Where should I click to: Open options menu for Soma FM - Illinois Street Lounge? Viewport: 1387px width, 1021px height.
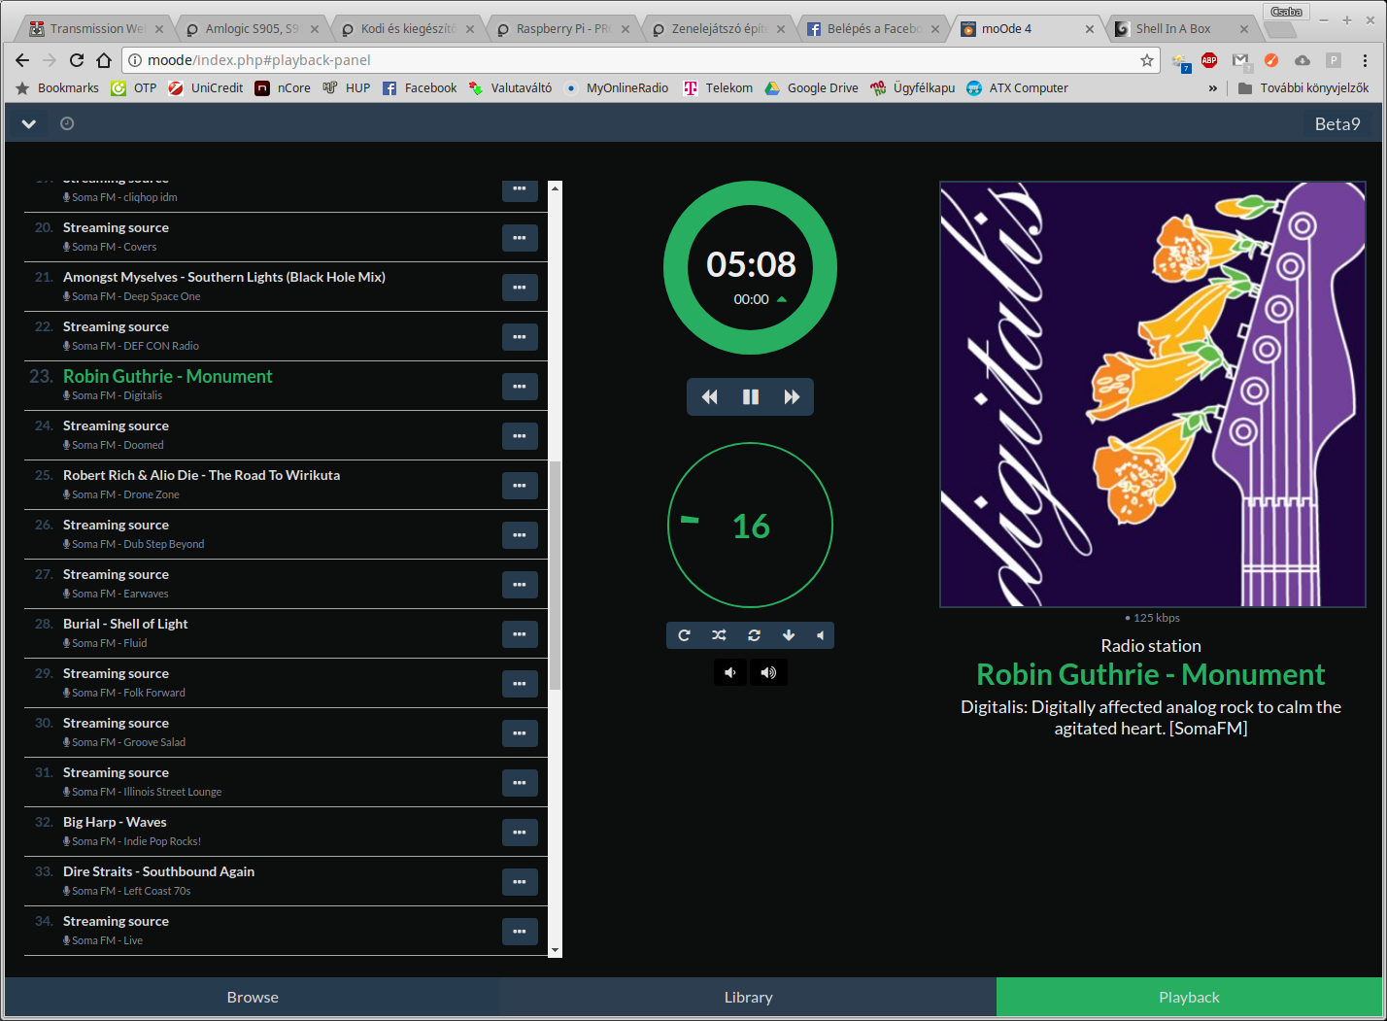tap(520, 783)
